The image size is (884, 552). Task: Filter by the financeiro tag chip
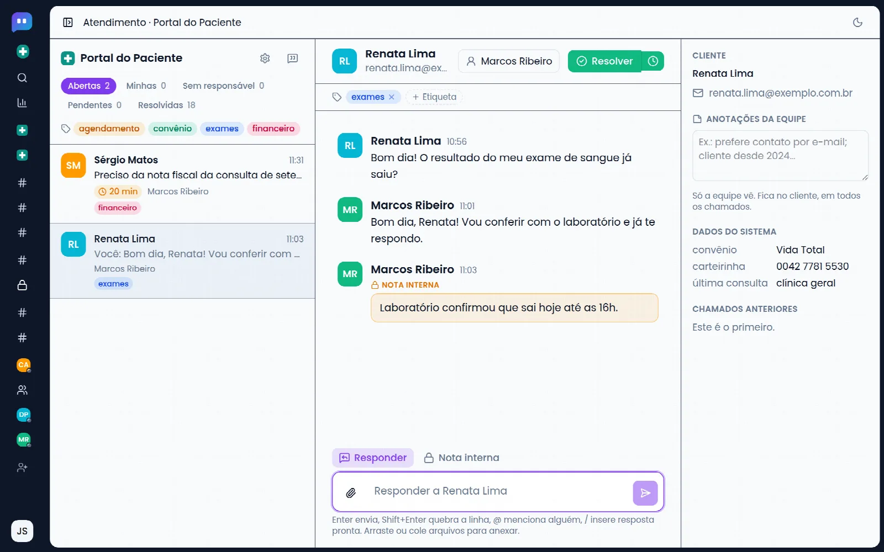[x=273, y=129]
